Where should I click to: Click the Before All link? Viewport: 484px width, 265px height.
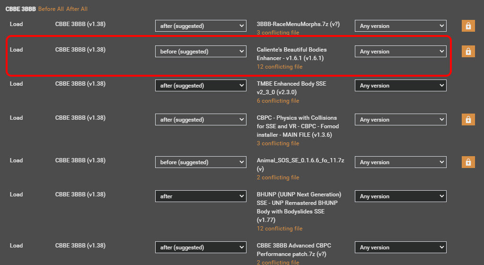[x=51, y=9]
